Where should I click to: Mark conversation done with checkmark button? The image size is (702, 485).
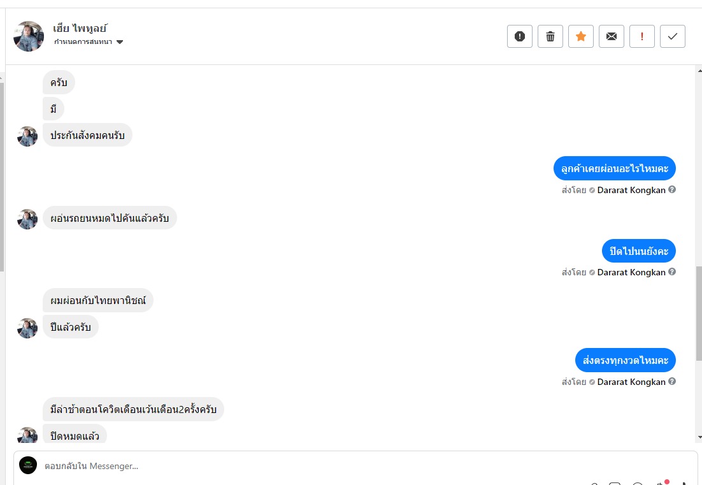[672, 36]
